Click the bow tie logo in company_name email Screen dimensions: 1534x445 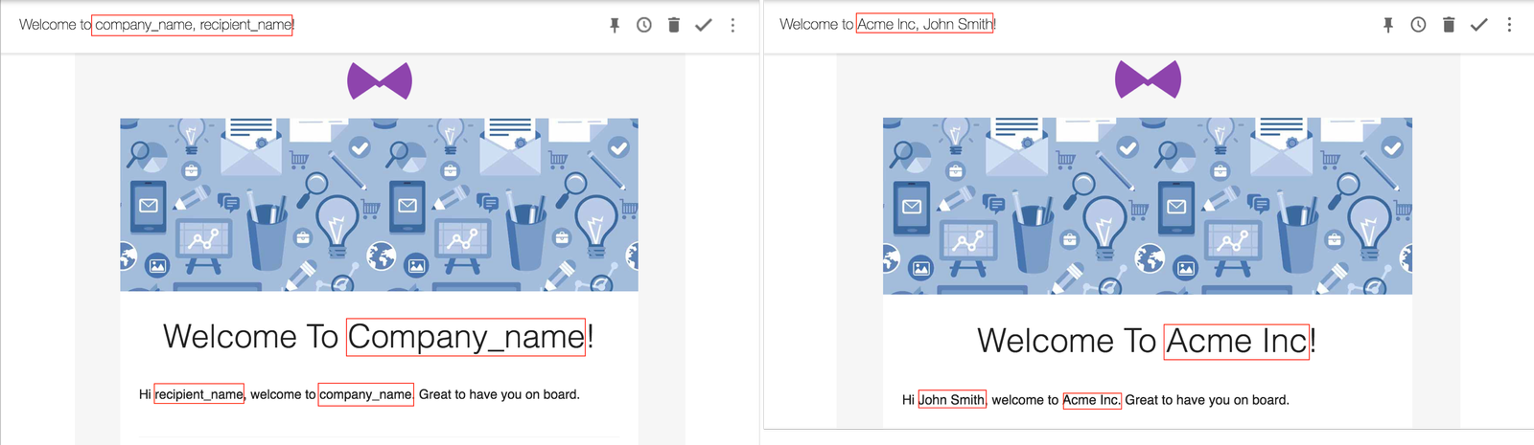[380, 81]
